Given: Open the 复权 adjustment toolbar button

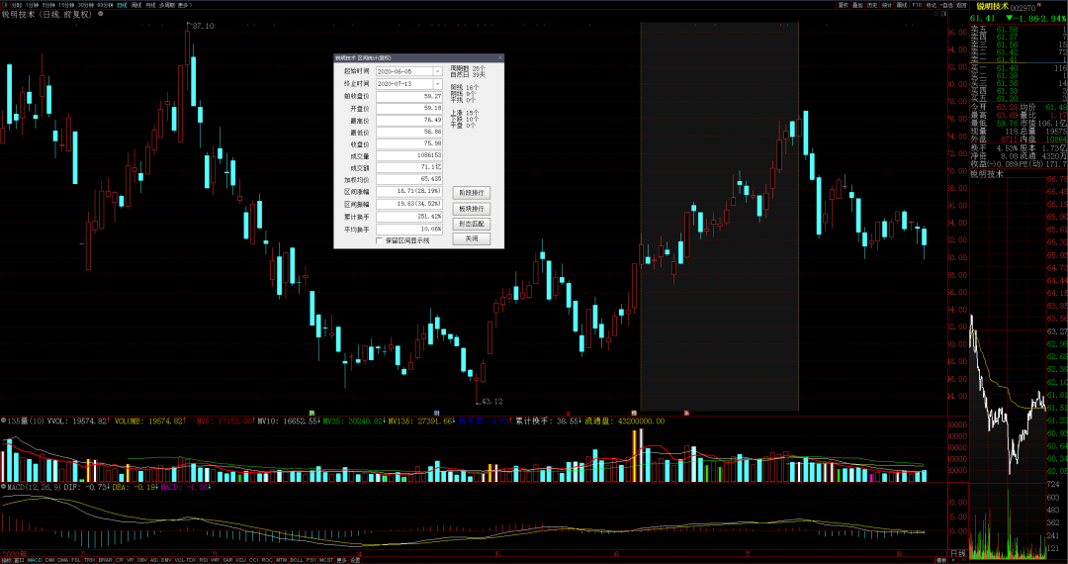Looking at the screenshot, I should [x=844, y=5].
